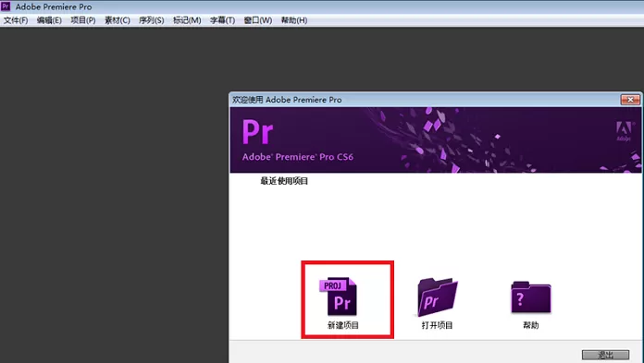Click the Open Project (打开项目) folder icon
The image size is (644, 363).
(x=438, y=297)
